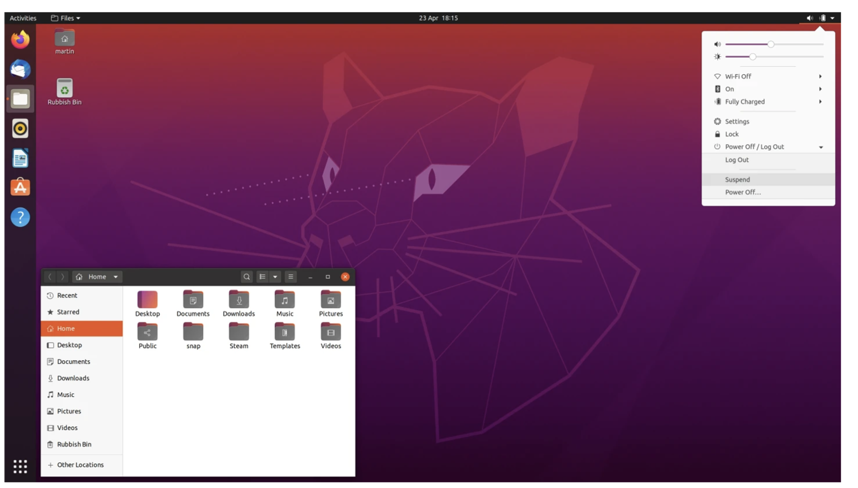Open Other Locations in Files sidebar

(x=82, y=465)
